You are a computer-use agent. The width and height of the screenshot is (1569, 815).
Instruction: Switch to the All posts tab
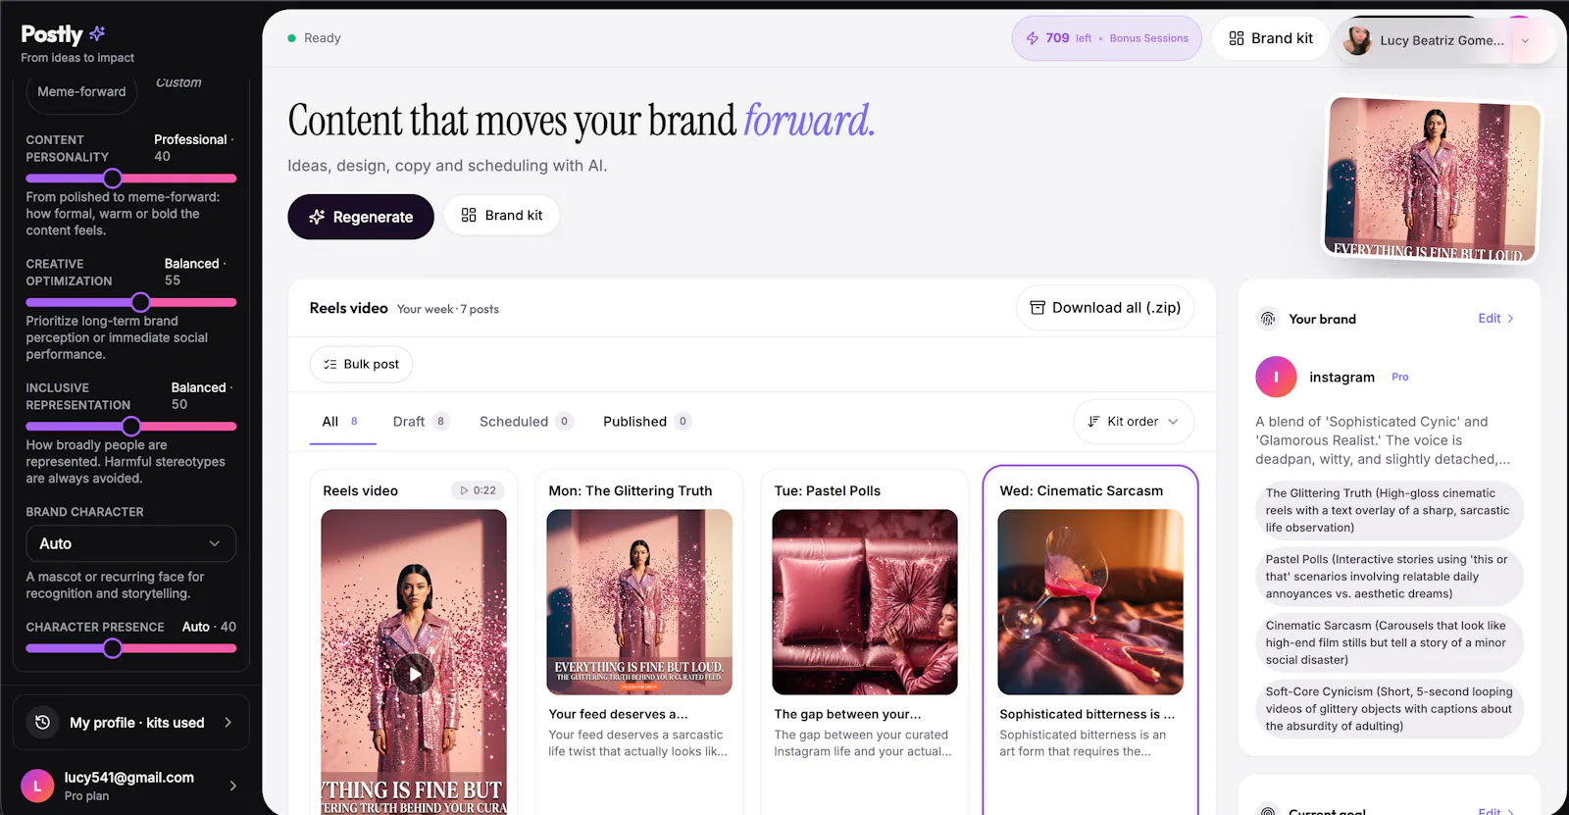pyautogui.click(x=340, y=422)
